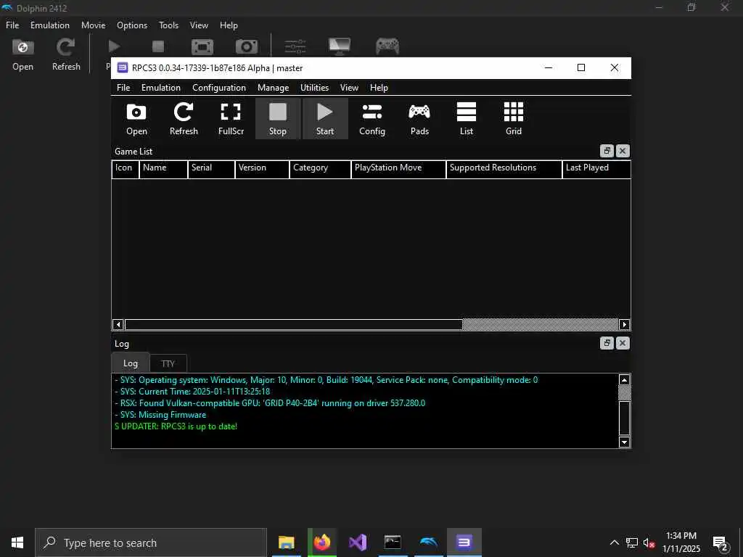Click the log vertical scrollbar thumb

(x=625, y=418)
